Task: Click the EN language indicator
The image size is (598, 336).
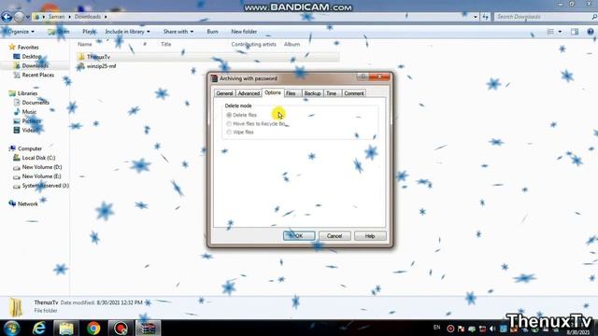Action: (437, 328)
